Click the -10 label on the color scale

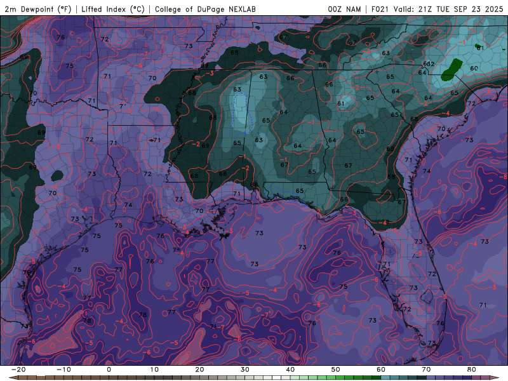point(63,370)
